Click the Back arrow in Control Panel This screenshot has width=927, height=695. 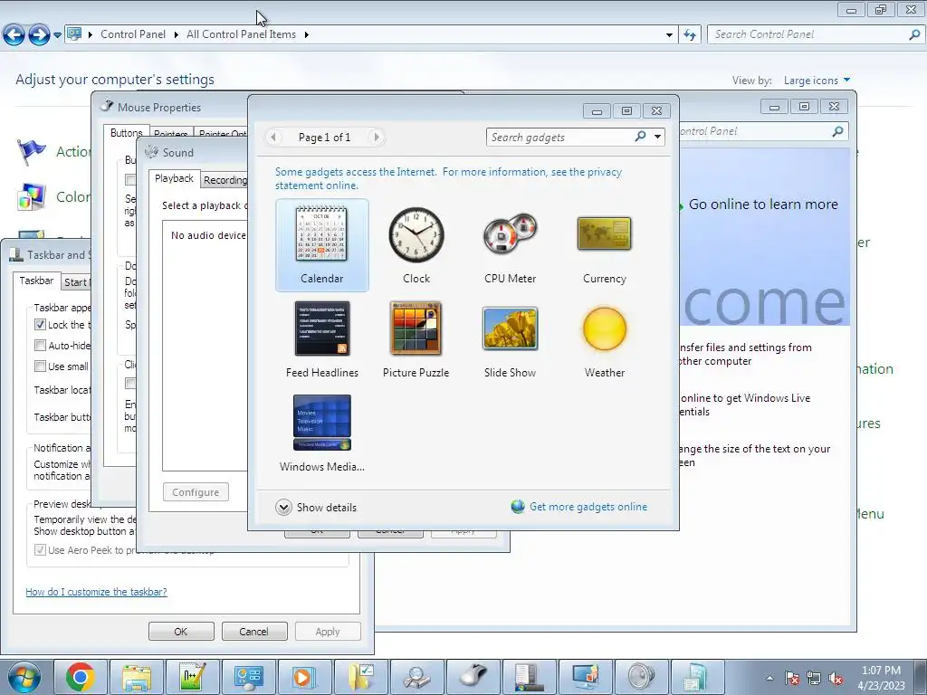[x=14, y=34]
